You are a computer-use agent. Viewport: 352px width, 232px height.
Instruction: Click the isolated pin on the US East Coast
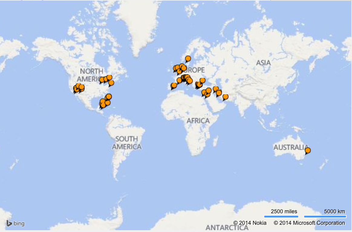coord(111,83)
